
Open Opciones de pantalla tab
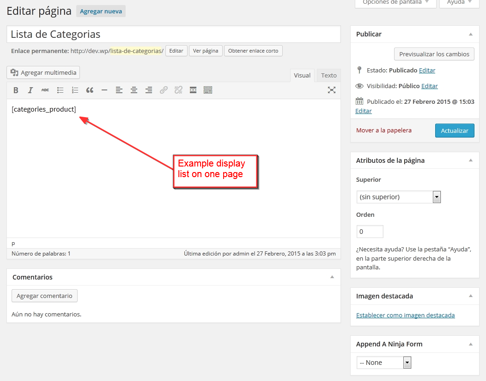click(x=395, y=3)
